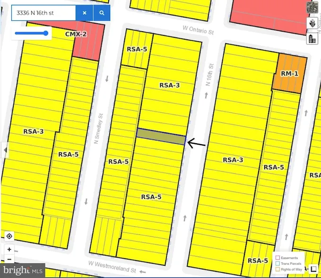Clear the address search with X button

(x=85, y=13)
